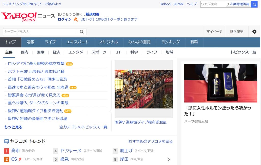Screen dimensions: 261x165
Task: Click the caption 阪神V 道頓堀ダイブ相次ぎ混乱 under photo
Action: click(141, 122)
